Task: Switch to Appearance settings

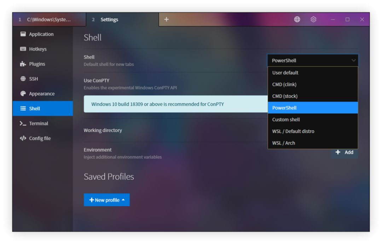Action: [43, 94]
